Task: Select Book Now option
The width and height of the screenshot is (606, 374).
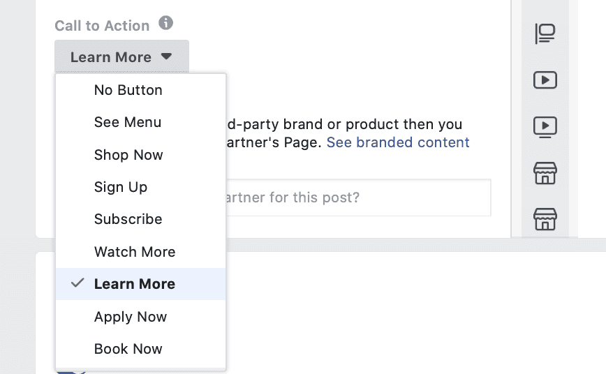Action: tap(141, 348)
